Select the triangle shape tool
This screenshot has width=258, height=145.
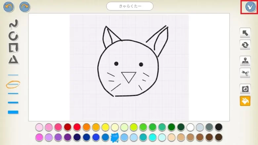coord(13,60)
